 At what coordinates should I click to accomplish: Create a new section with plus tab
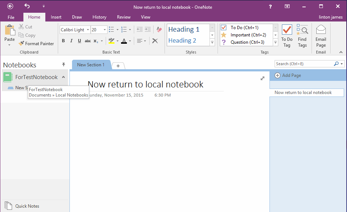tap(118, 66)
